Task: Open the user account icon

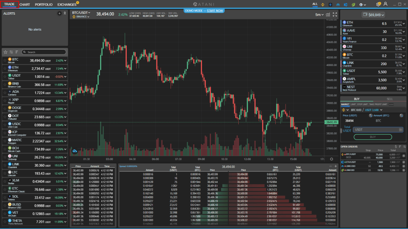Action: (x=385, y=4)
